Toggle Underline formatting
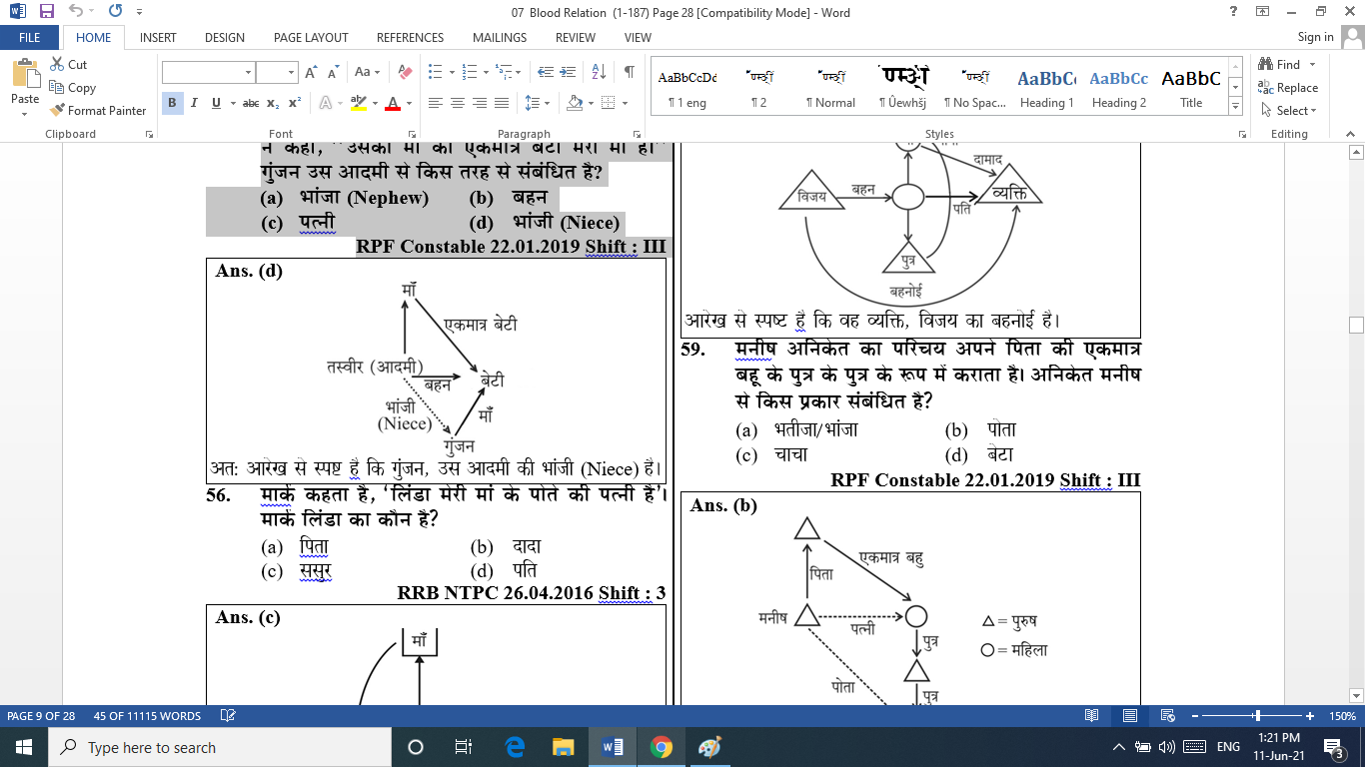1365x767 pixels. click(x=214, y=103)
